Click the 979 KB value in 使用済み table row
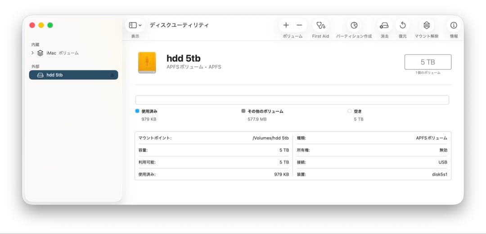The width and height of the screenshot is (486, 234). (281, 174)
